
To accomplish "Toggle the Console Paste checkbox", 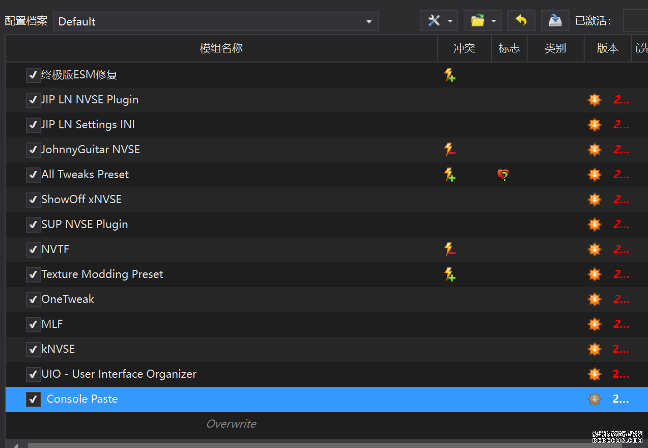I will point(33,399).
